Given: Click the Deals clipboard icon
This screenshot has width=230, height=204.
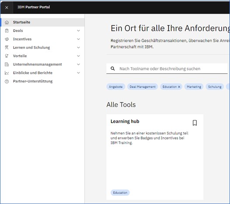Looking at the screenshot, I should point(7,31).
